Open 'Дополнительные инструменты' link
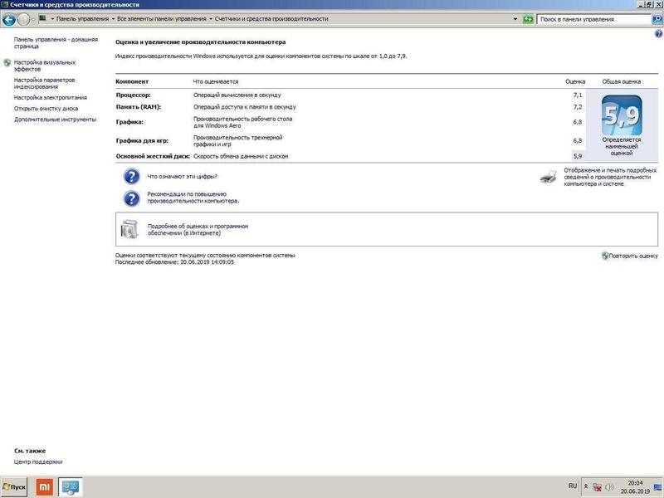 pyautogui.click(x=55, y=120)
